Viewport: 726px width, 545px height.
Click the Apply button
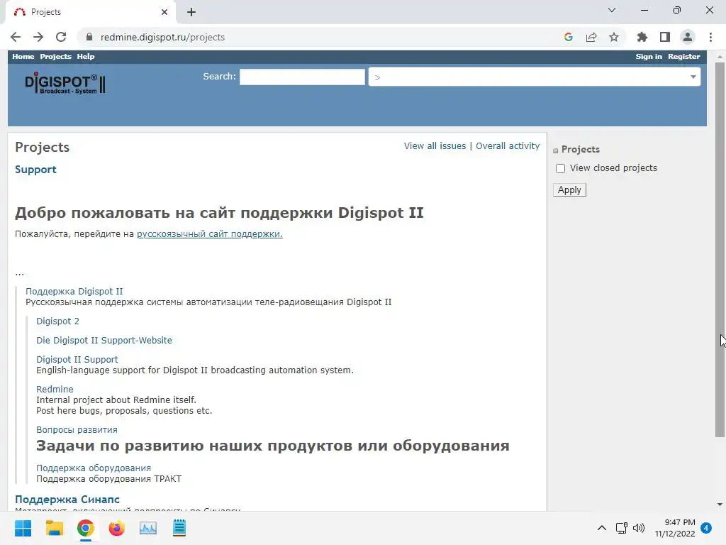569,190
